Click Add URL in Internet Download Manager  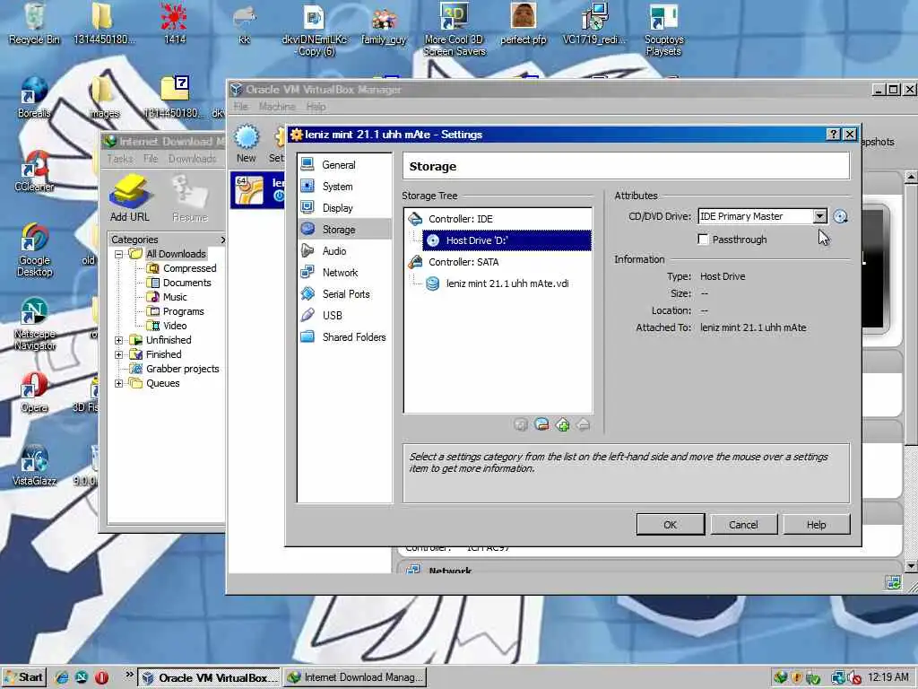point(130,198)
